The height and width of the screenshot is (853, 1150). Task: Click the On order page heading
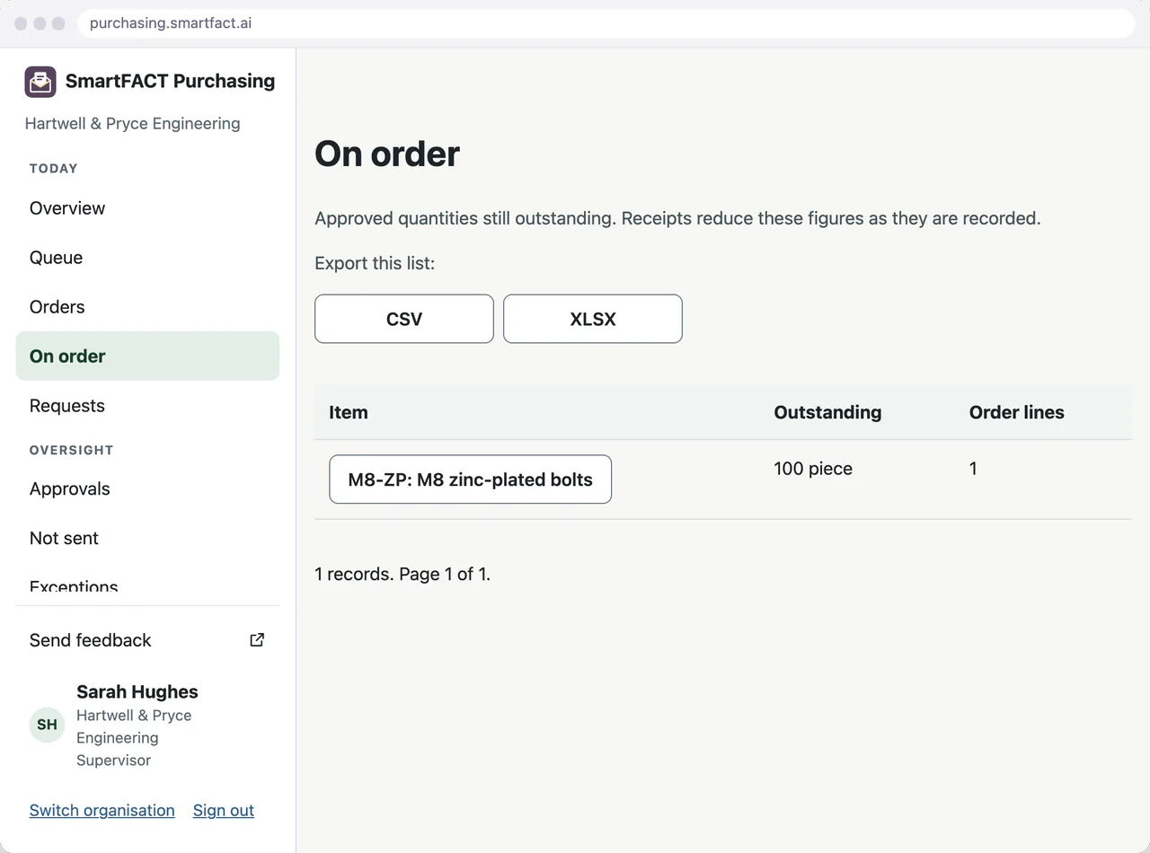tap(387, 154)
